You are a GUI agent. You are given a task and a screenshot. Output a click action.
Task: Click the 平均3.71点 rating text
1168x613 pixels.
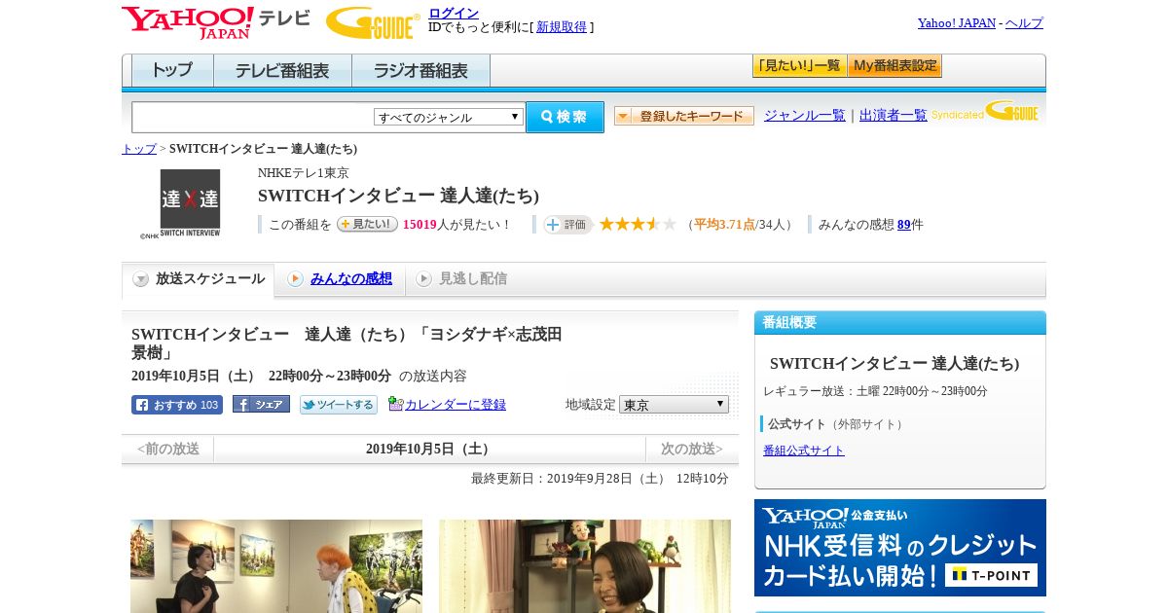coord(725,225)
